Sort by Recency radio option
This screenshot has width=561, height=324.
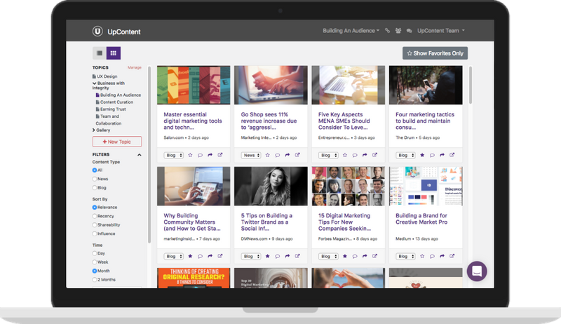point(95,216)
